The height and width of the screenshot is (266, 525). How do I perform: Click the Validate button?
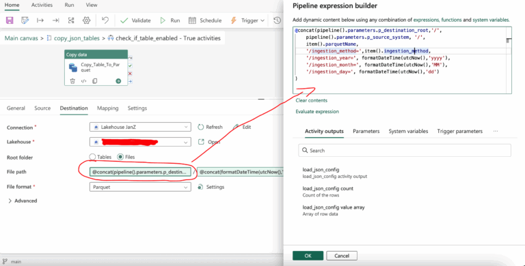point(135,20)
